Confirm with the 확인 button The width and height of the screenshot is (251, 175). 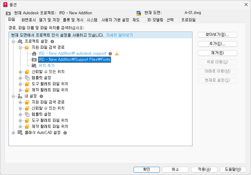pyautogui.click(x=146, y=170)
